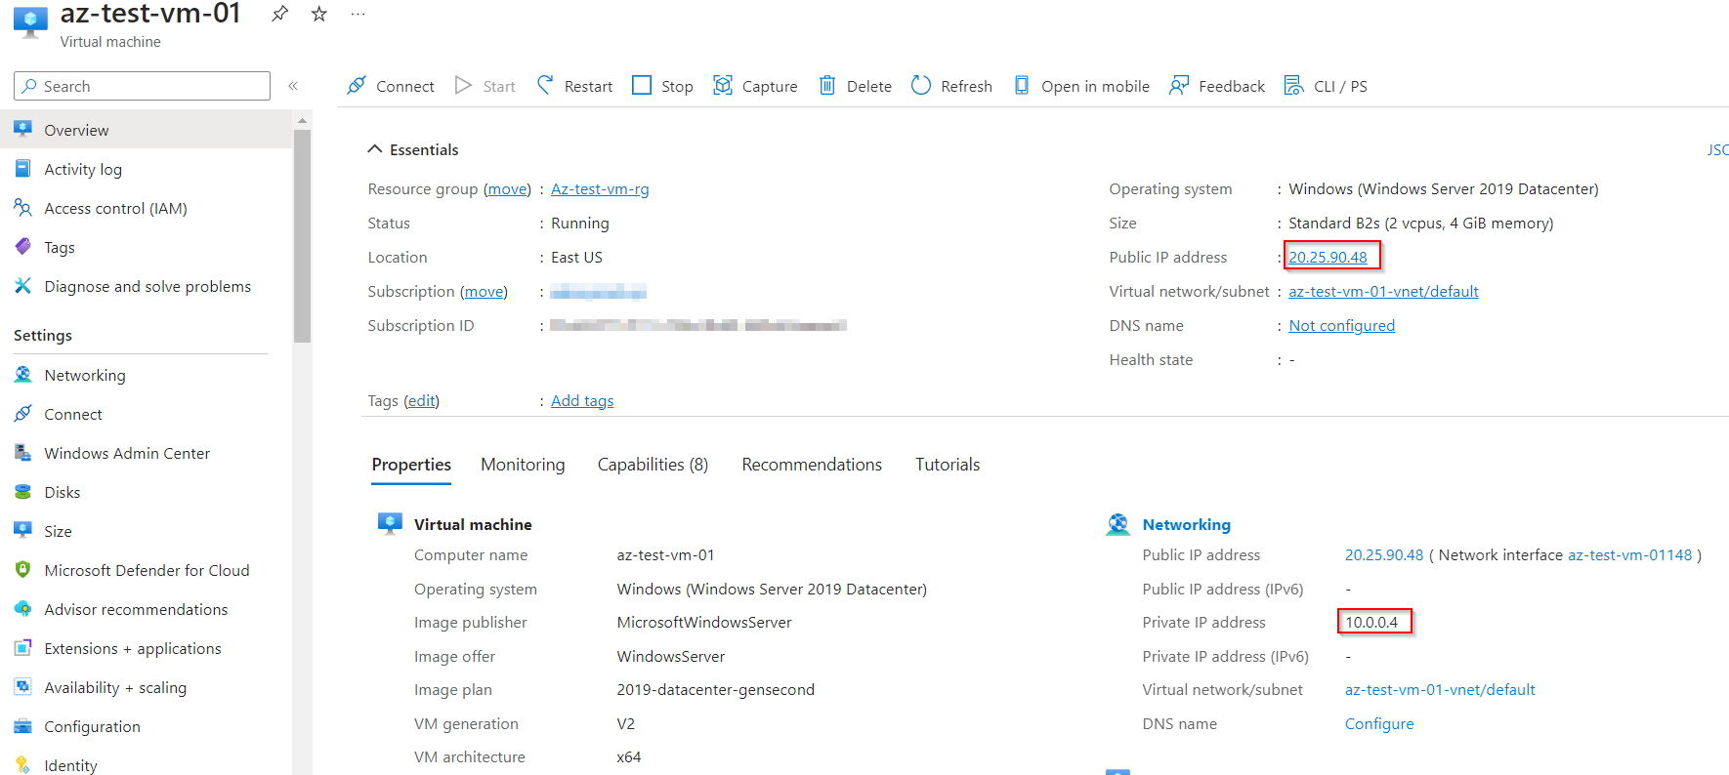This screenshot has height=775, width=1729.
Task: Pin the az-test-vm-01 blade
Action: click(279, 14)
